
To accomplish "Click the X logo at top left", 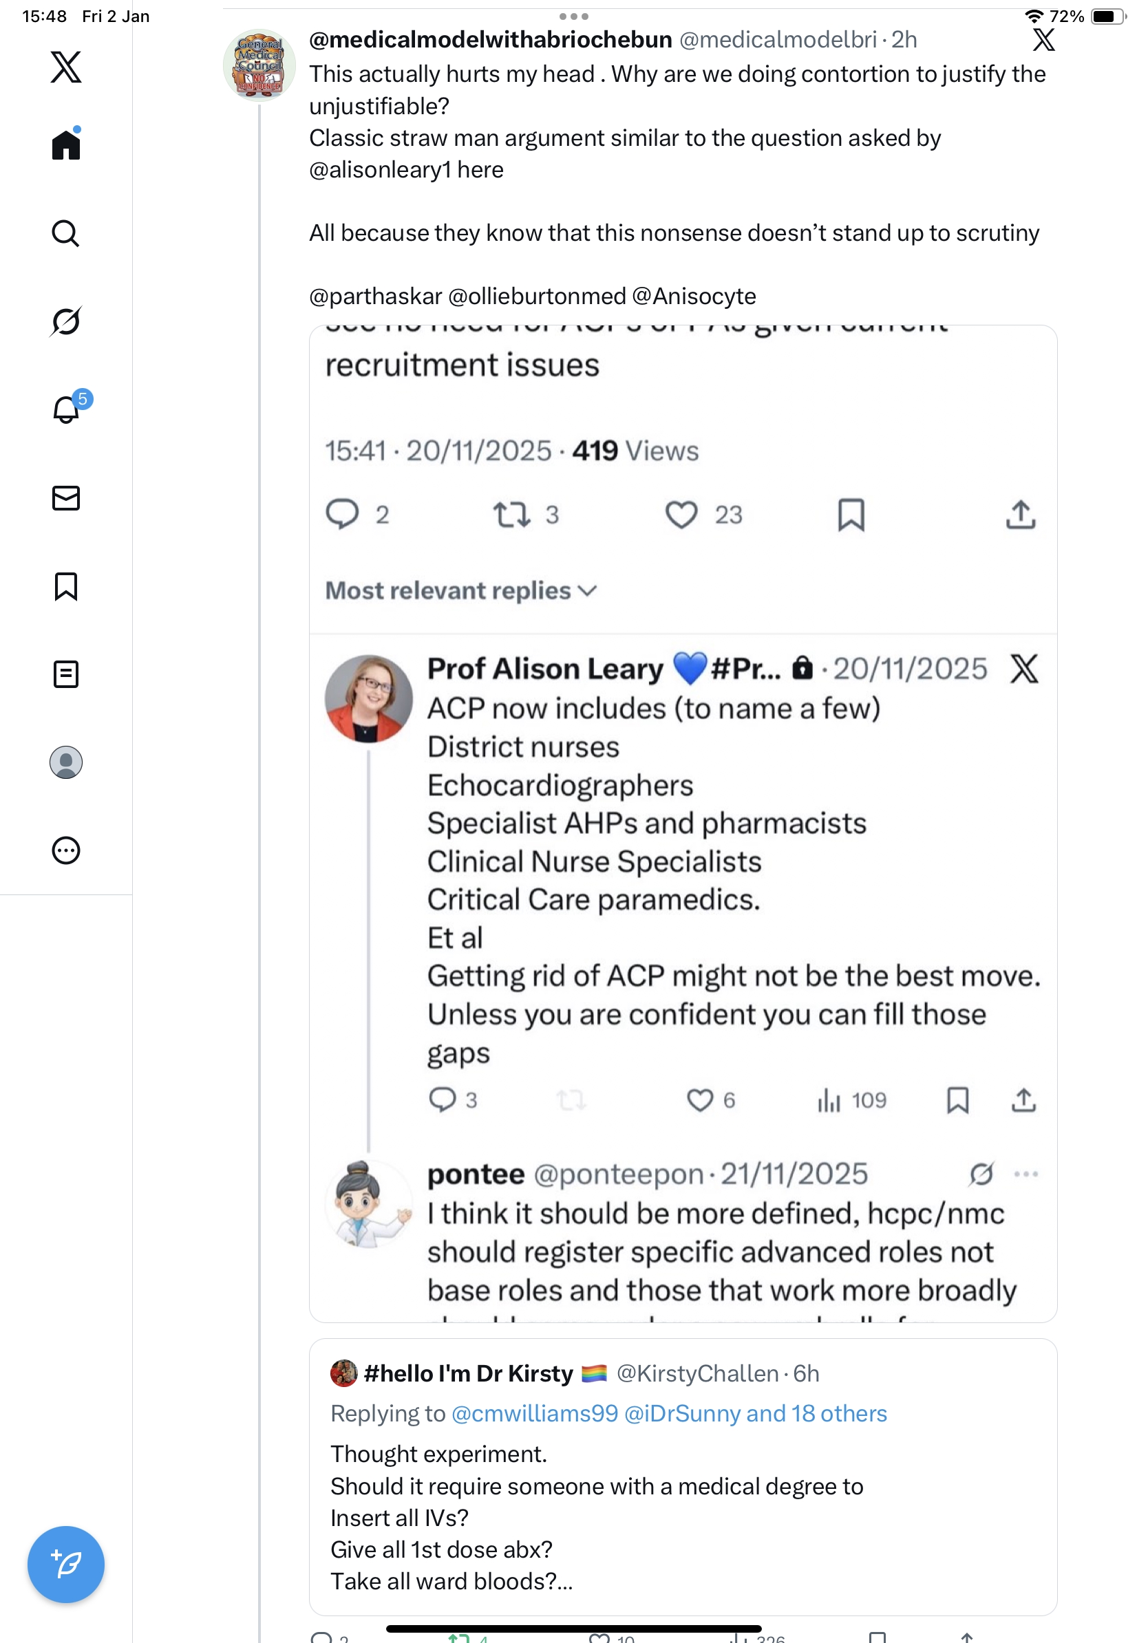I will point(66,67).
